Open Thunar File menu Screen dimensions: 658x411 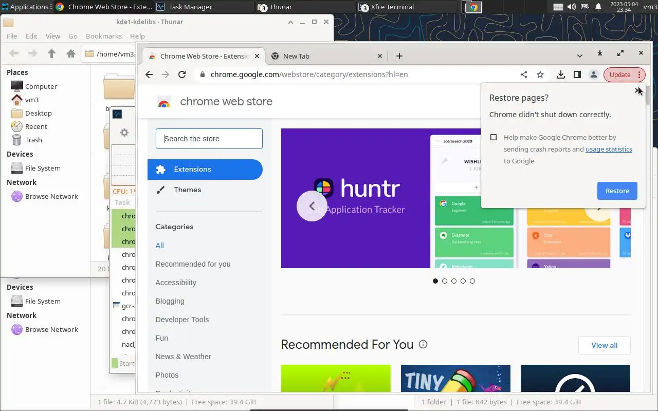point(12,36)
